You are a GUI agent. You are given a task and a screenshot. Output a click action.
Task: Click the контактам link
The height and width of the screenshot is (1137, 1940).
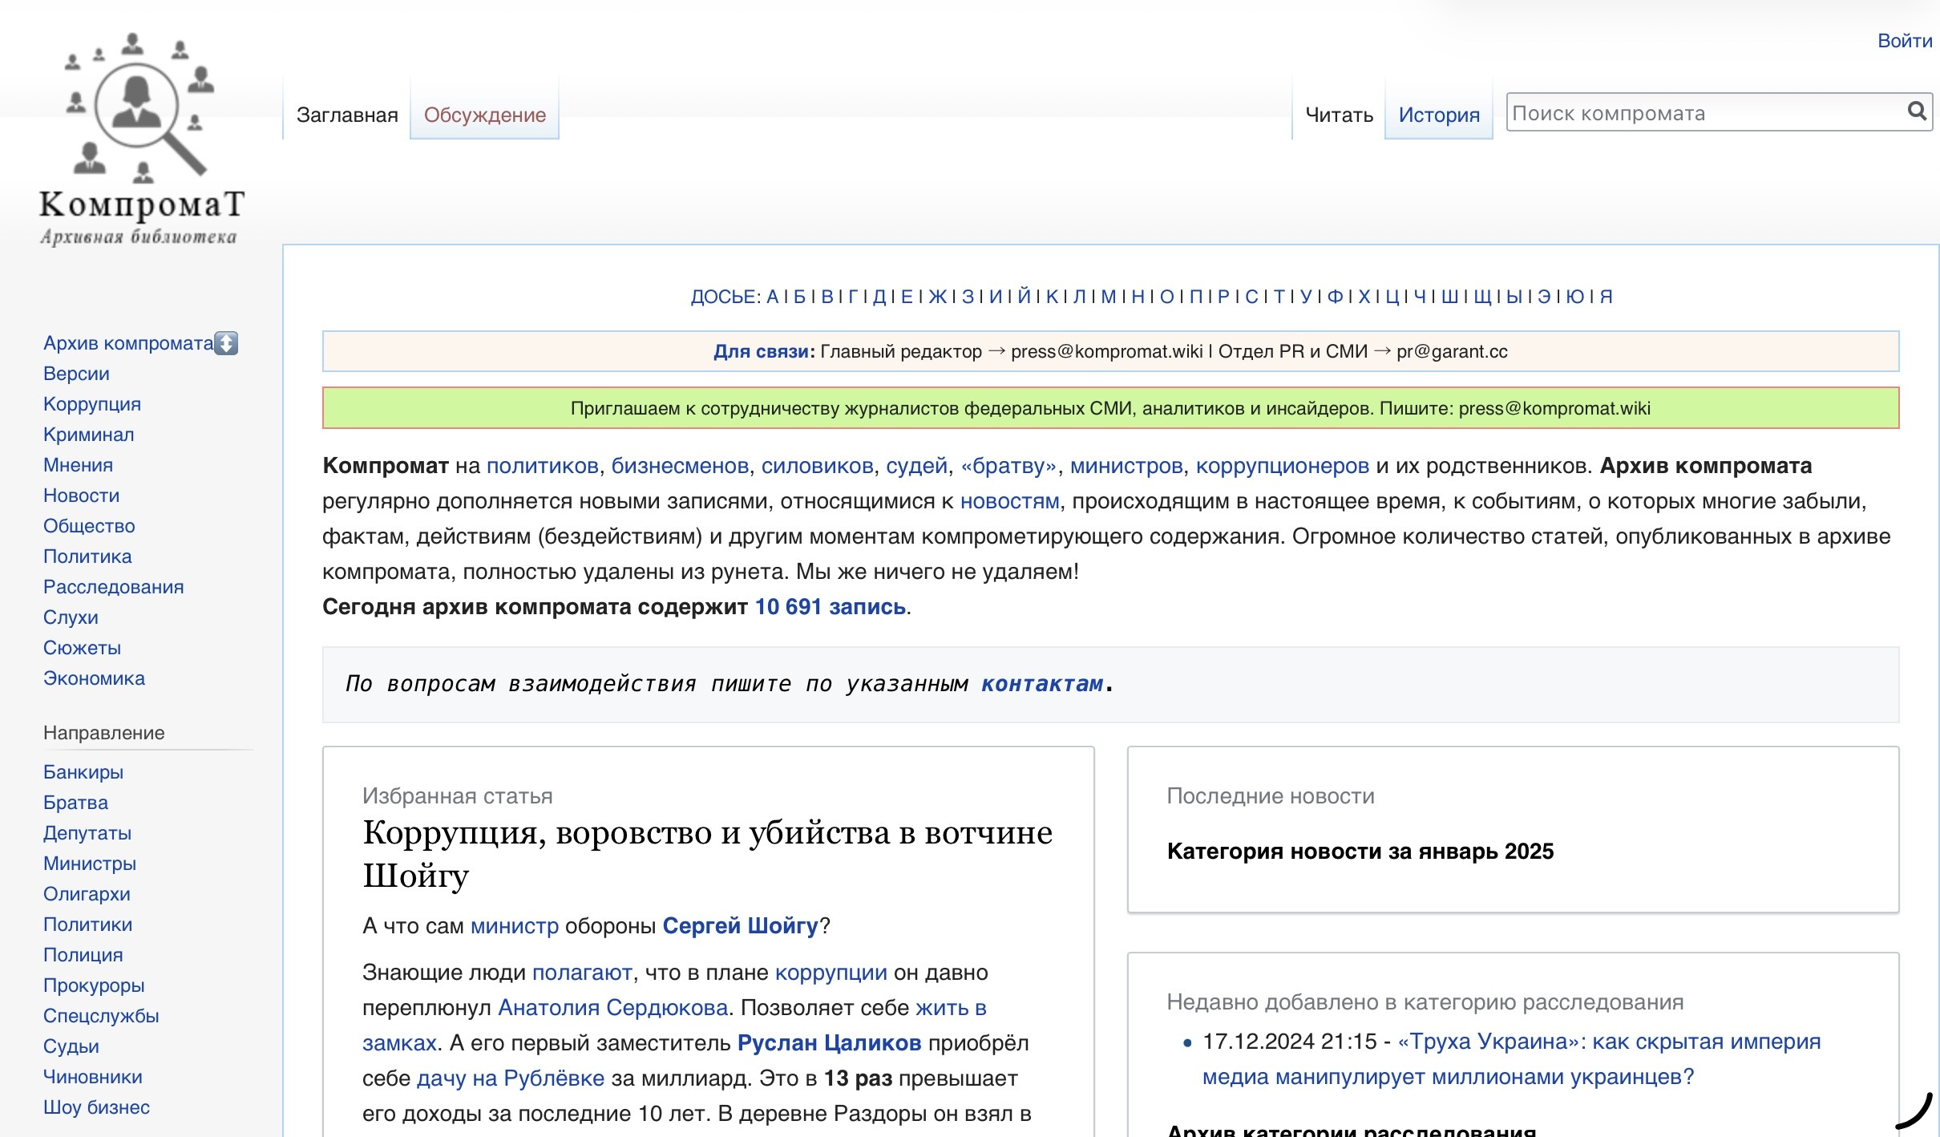click(1042, 684)
